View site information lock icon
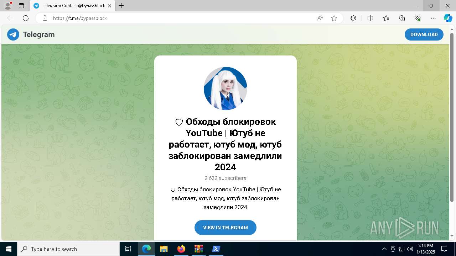 point(45,18)
